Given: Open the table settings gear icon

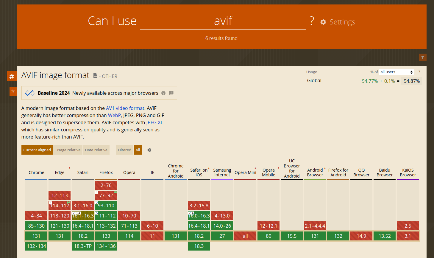Looking at the screenshot, I should pos(149,150).
